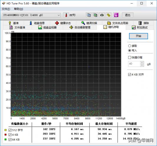The image size is (157, 146).
Task: Click the red 4 KB color swatch
Action: (6, 135)
